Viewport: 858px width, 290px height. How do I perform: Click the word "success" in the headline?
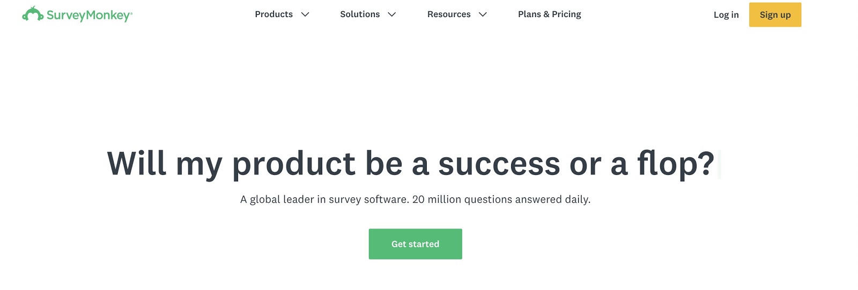499,164
